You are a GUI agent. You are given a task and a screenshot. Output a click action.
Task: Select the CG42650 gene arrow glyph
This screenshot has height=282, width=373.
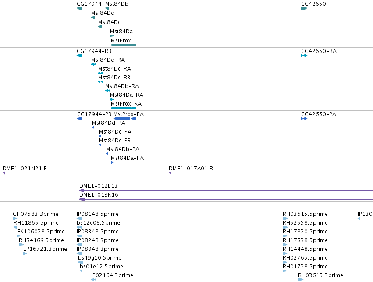click(304, 8)
